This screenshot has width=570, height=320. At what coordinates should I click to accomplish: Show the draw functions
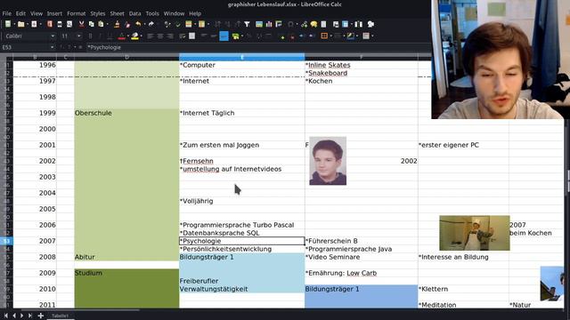click(x=370, y=24)
